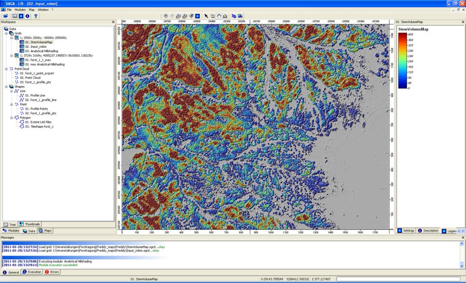Viewport: 466px width, 283px height.
Task: Switch to the General messages tab
Action: pos(11,272)
